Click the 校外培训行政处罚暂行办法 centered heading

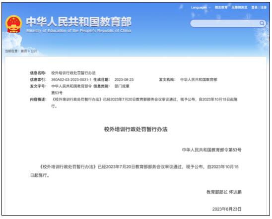[x=136, y=129]
